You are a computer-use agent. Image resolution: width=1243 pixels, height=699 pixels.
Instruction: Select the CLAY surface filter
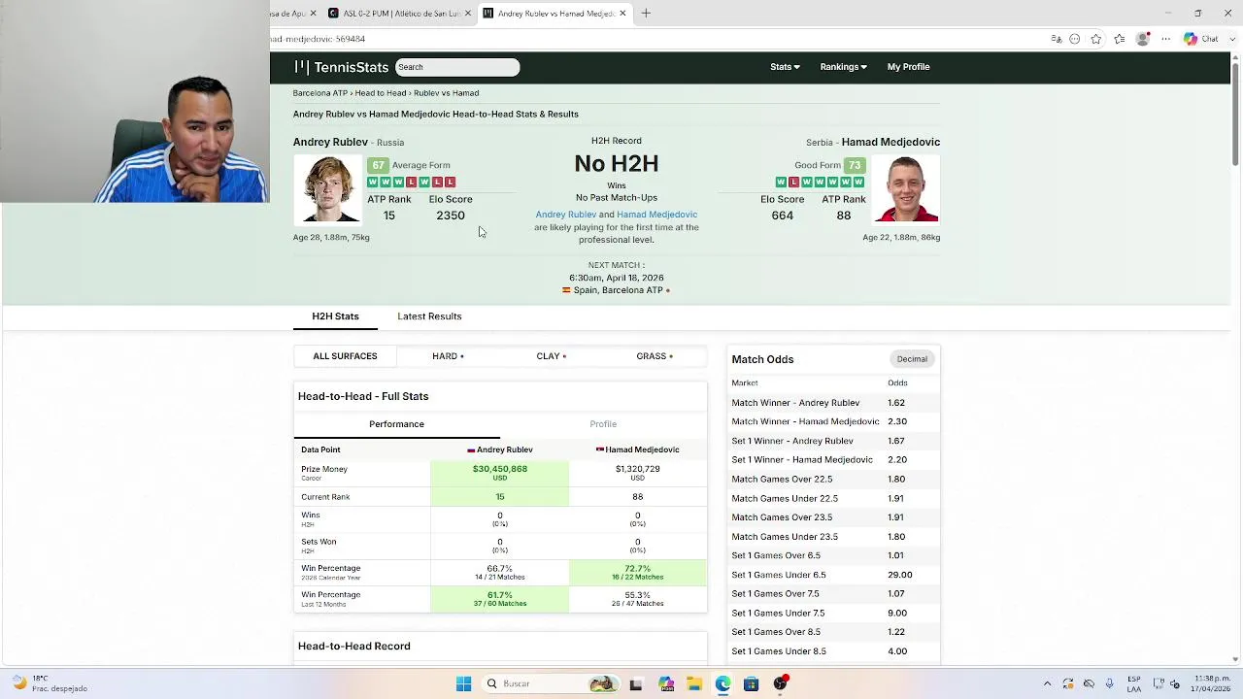tap(551, 356)
